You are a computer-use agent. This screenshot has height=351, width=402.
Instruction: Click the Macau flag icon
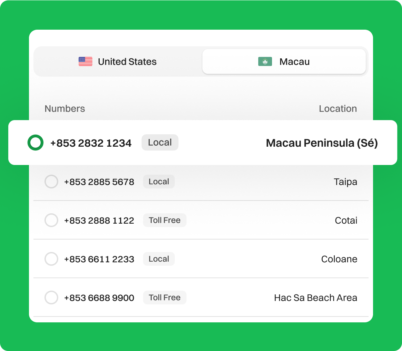point(265,61)
